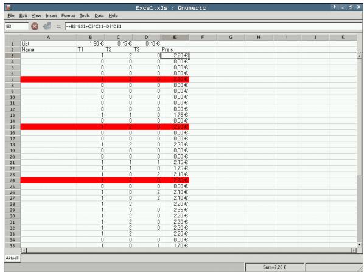The height and width of the screenshot is (274, 364).
Task: Select column K header
Action: [x=343, y=37]
